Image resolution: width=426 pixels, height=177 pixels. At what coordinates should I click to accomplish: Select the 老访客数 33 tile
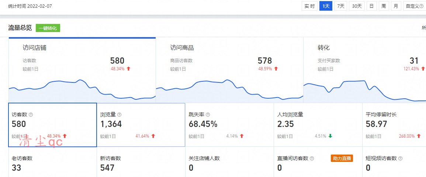[53, 162]
